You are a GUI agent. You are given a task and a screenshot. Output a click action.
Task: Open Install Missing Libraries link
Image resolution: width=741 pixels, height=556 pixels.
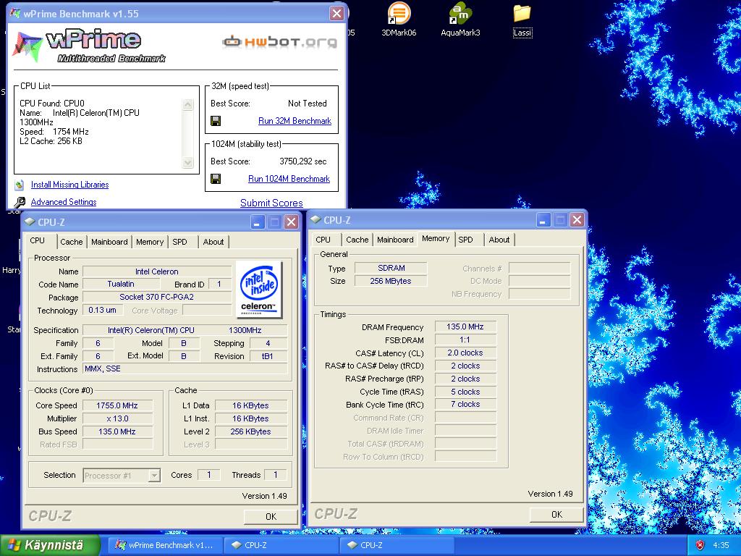[x=70, y=185]
